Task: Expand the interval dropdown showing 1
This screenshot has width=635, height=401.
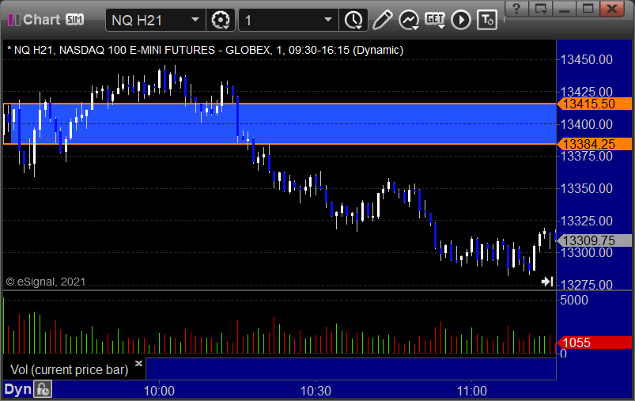Action: click(328, 20)
